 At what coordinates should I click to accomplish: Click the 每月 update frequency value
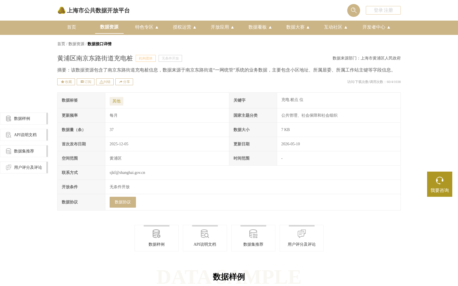tap(114, 116)
